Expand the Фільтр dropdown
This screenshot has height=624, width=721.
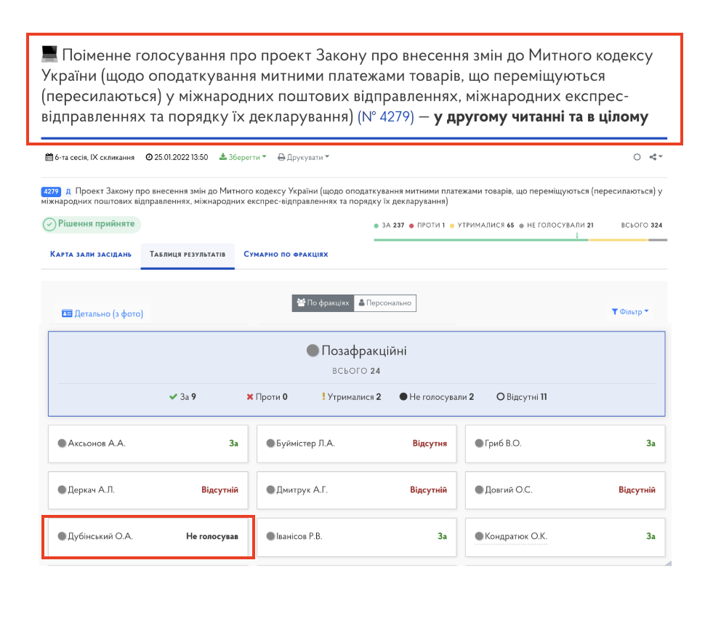[630, 311]
